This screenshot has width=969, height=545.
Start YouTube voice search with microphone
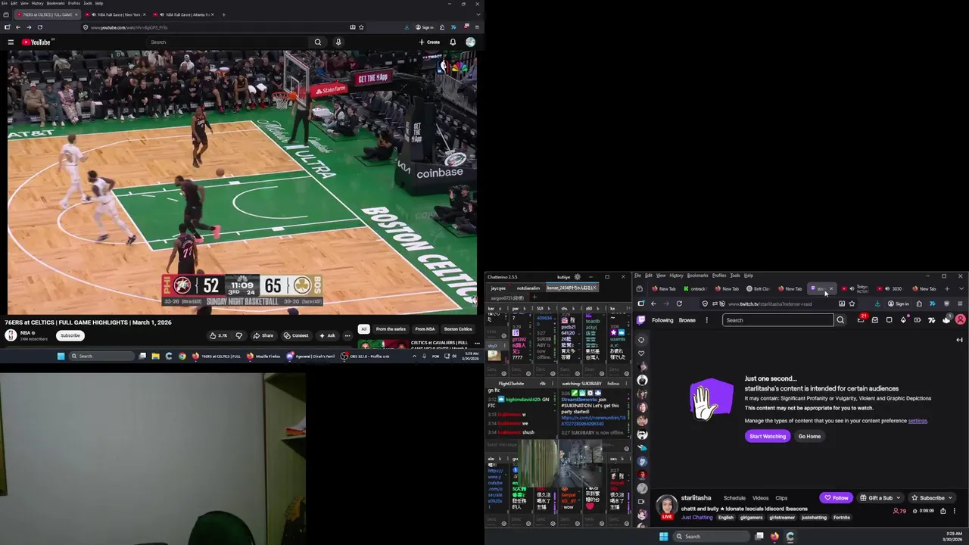pyautogui.click(x=338, y=42)
